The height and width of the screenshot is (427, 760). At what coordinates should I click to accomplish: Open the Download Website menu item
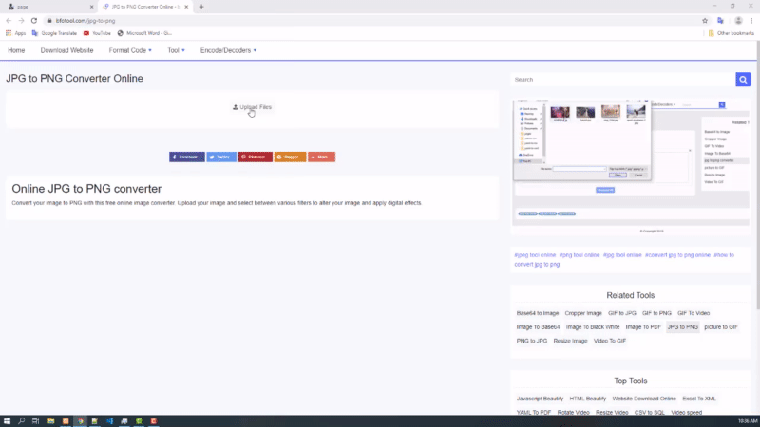coord(66,49)
